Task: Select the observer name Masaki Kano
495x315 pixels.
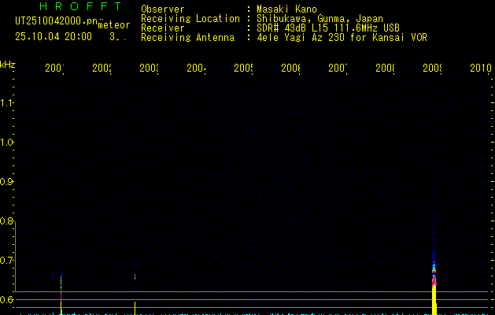Action: (289, 9)
